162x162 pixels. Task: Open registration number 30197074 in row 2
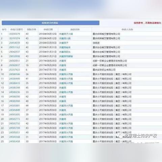point(15,38)
